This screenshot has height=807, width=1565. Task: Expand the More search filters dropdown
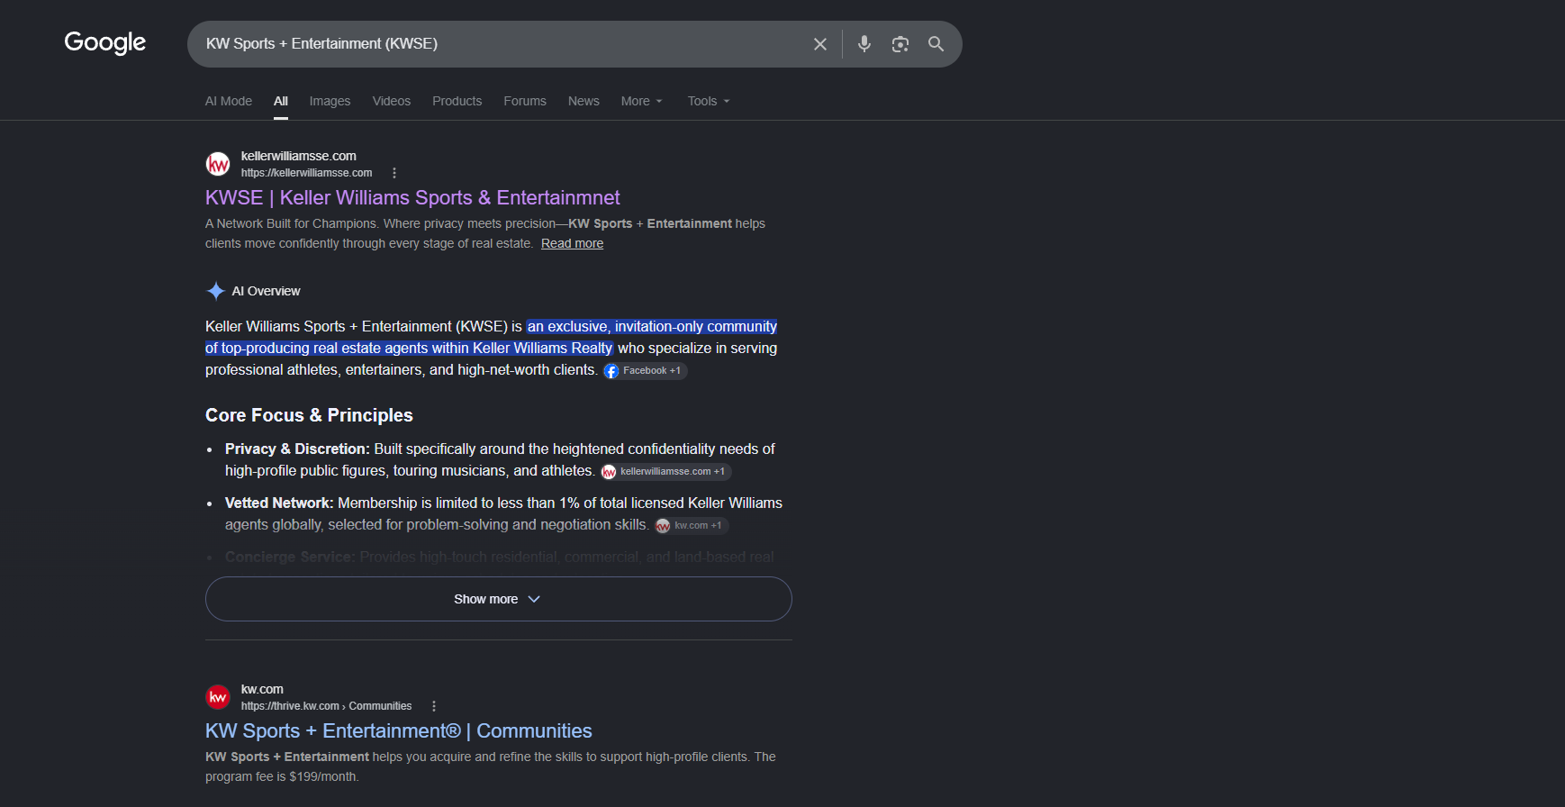coord(642,101)
